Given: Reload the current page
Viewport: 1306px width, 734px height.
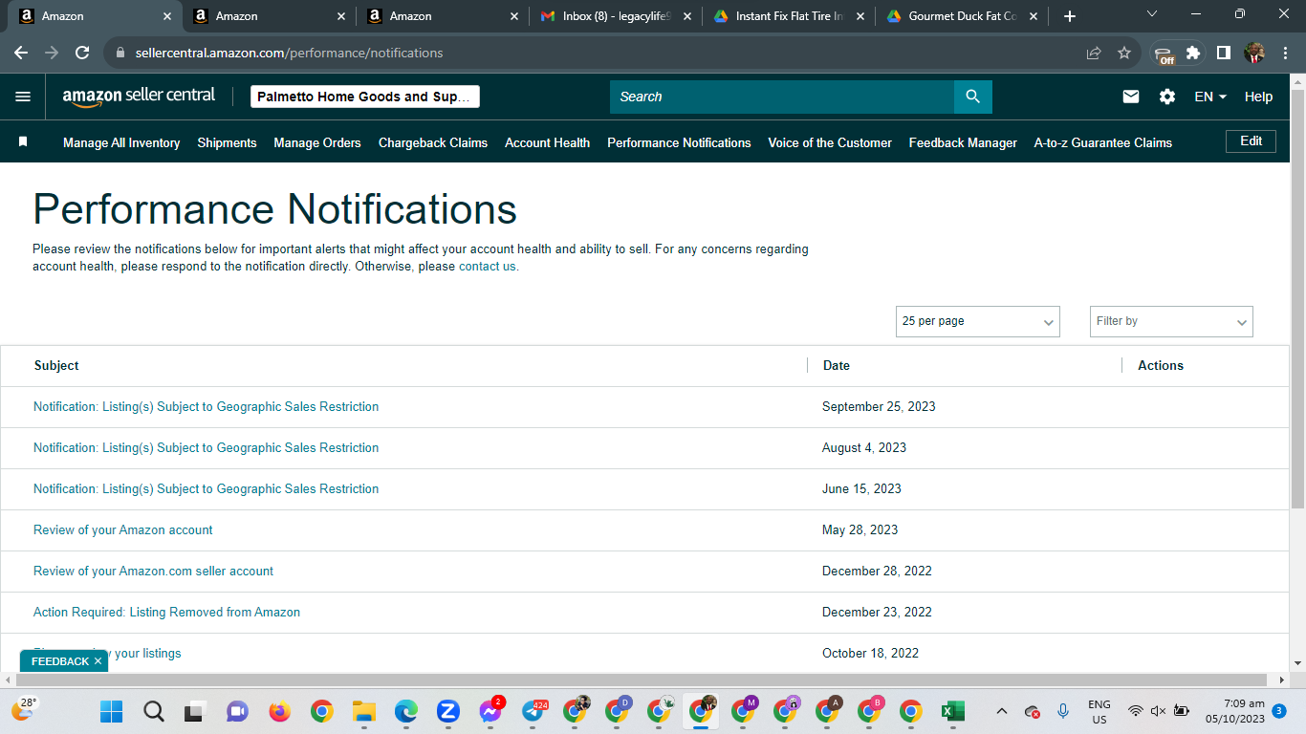Looking at the screenshot, I should (82, 53).
